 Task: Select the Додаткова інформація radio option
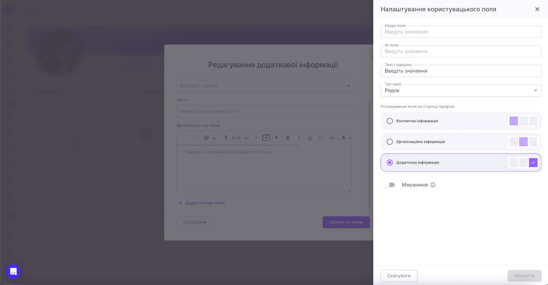point(390,163)
